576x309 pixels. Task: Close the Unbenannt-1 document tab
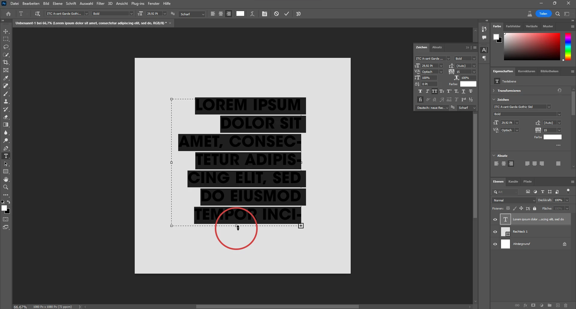point(170,23)
